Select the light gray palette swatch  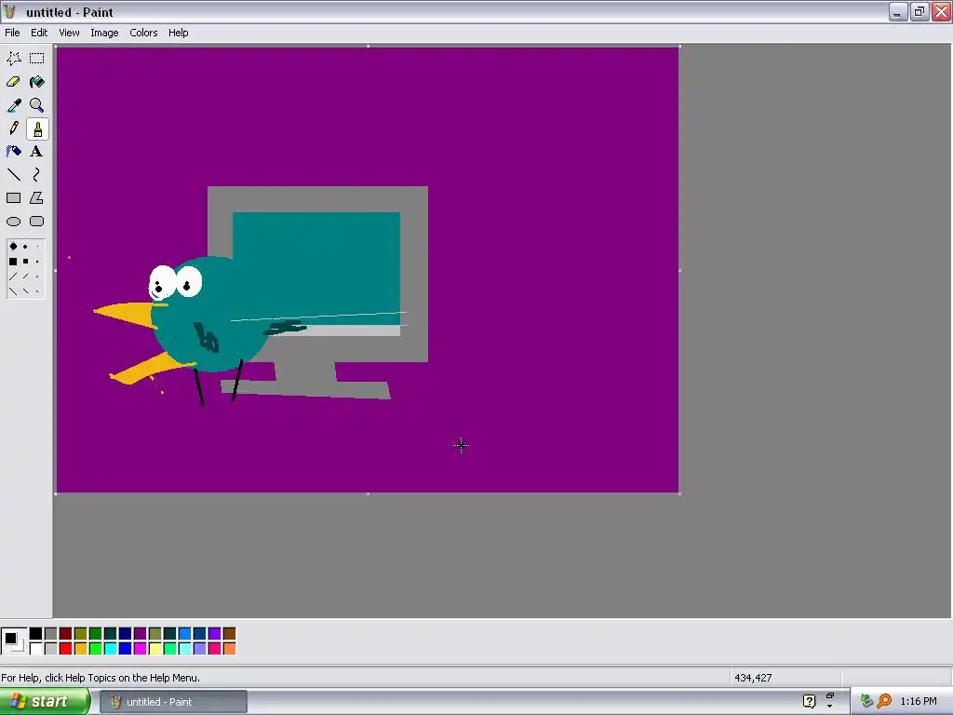tap(51, 649)
